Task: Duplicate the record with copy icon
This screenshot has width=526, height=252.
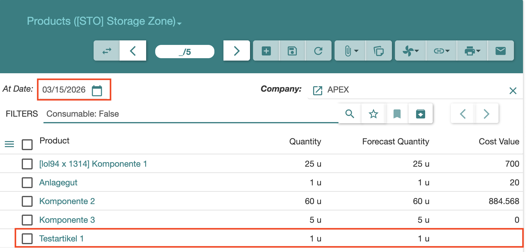Action: (378, 51)
